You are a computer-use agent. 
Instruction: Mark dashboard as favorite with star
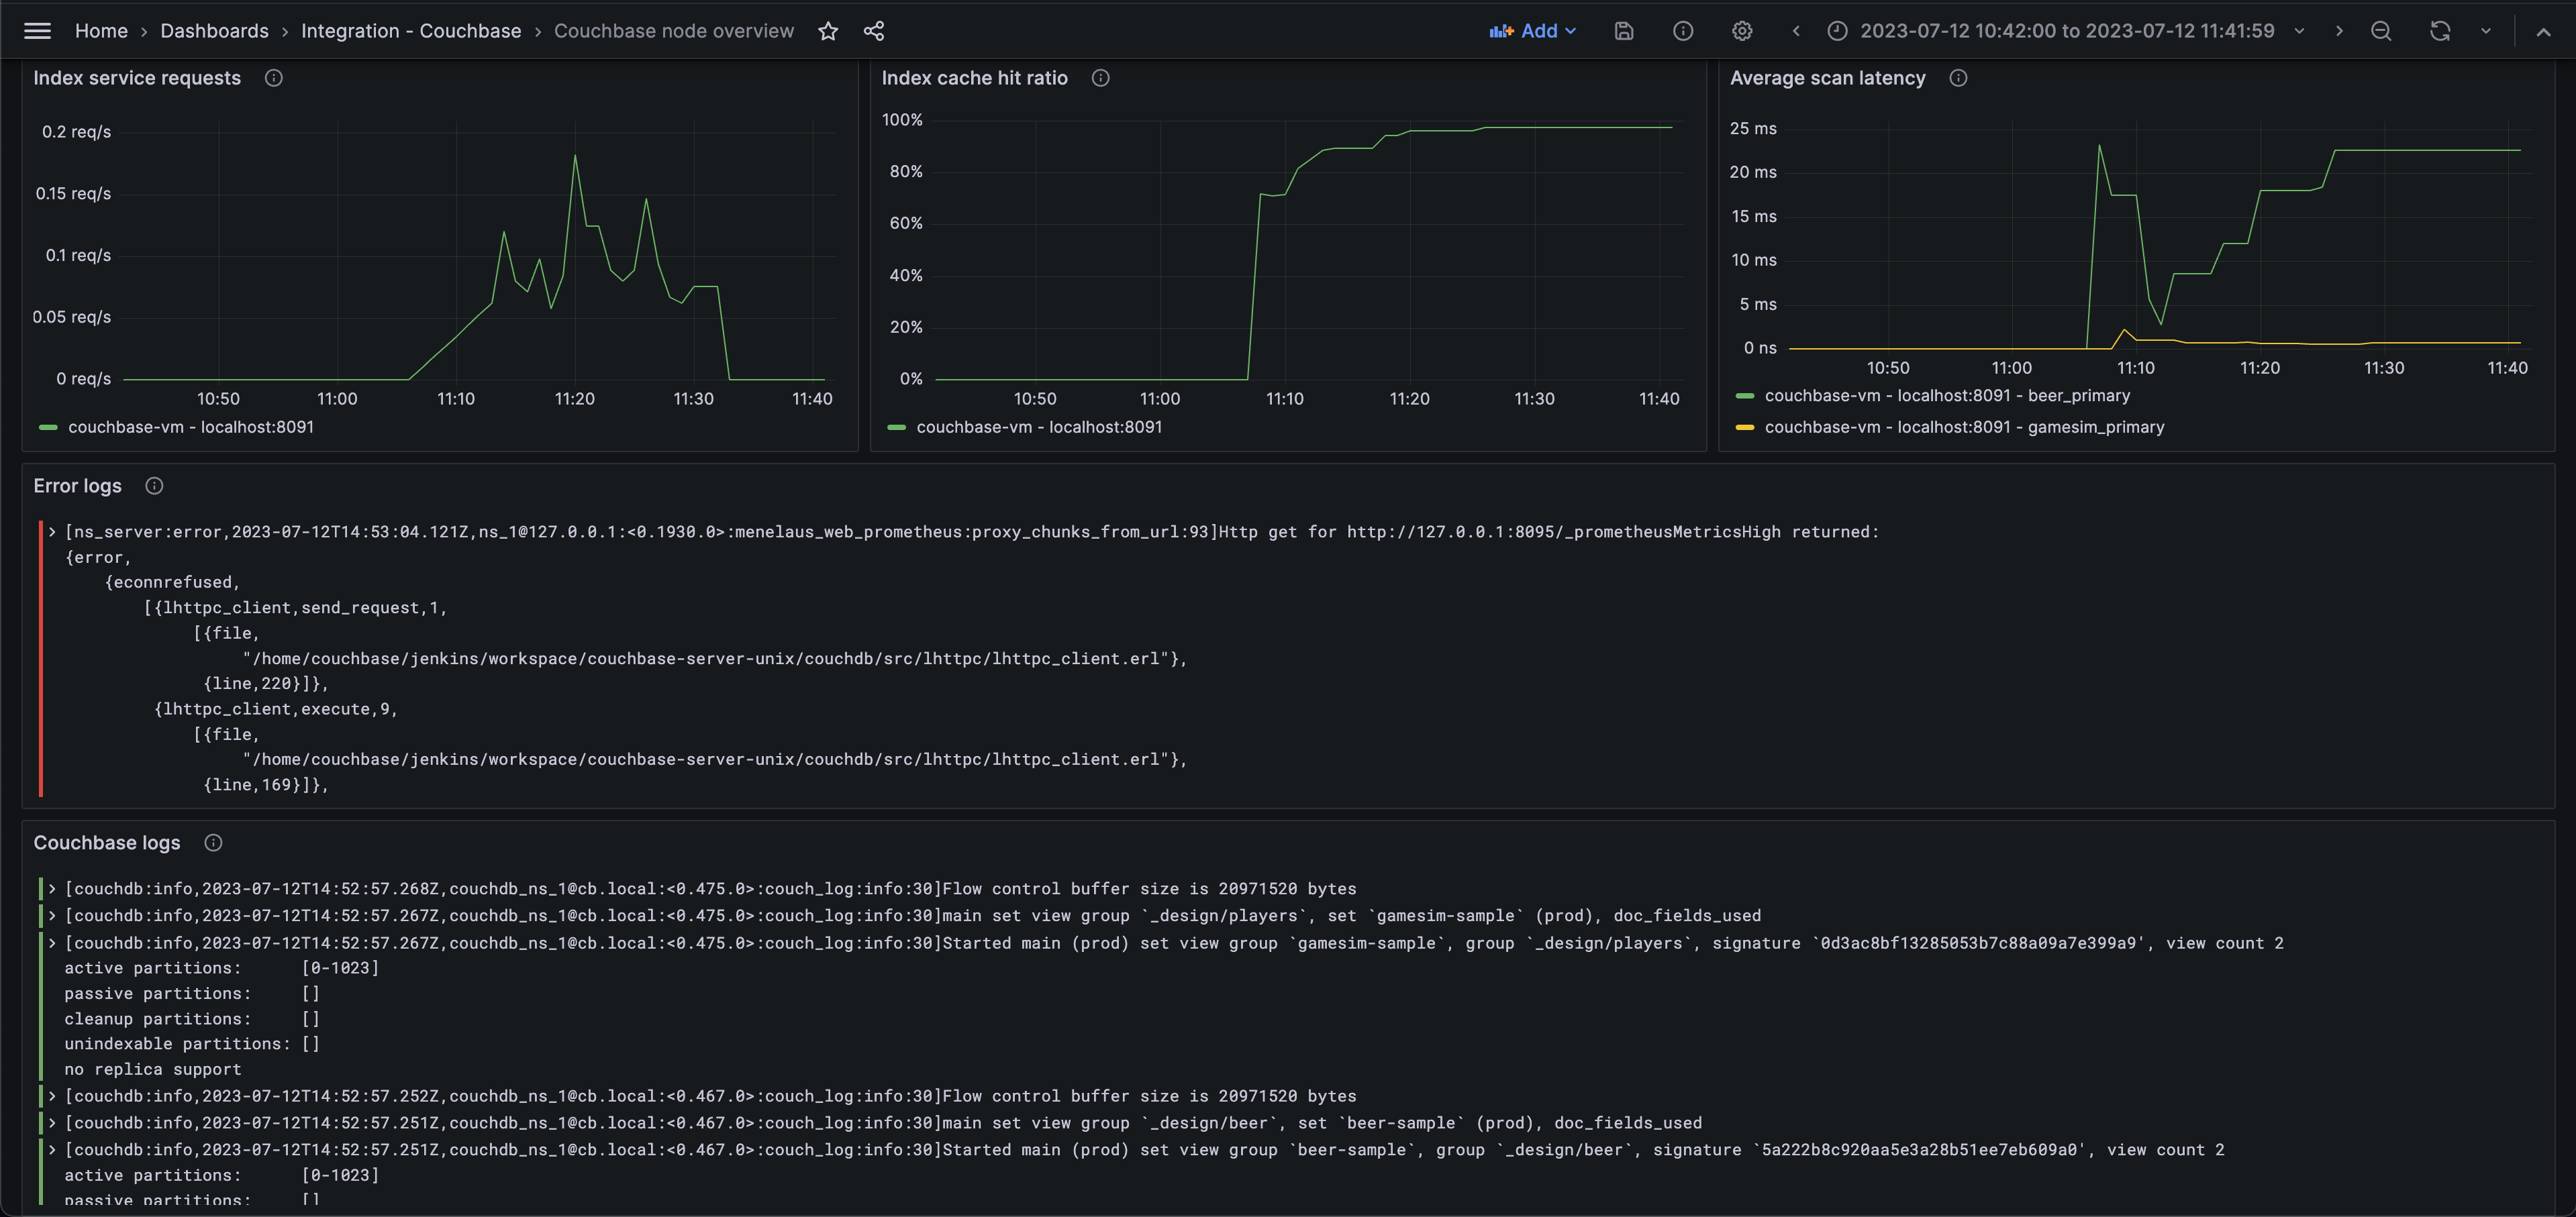(828, 31)
